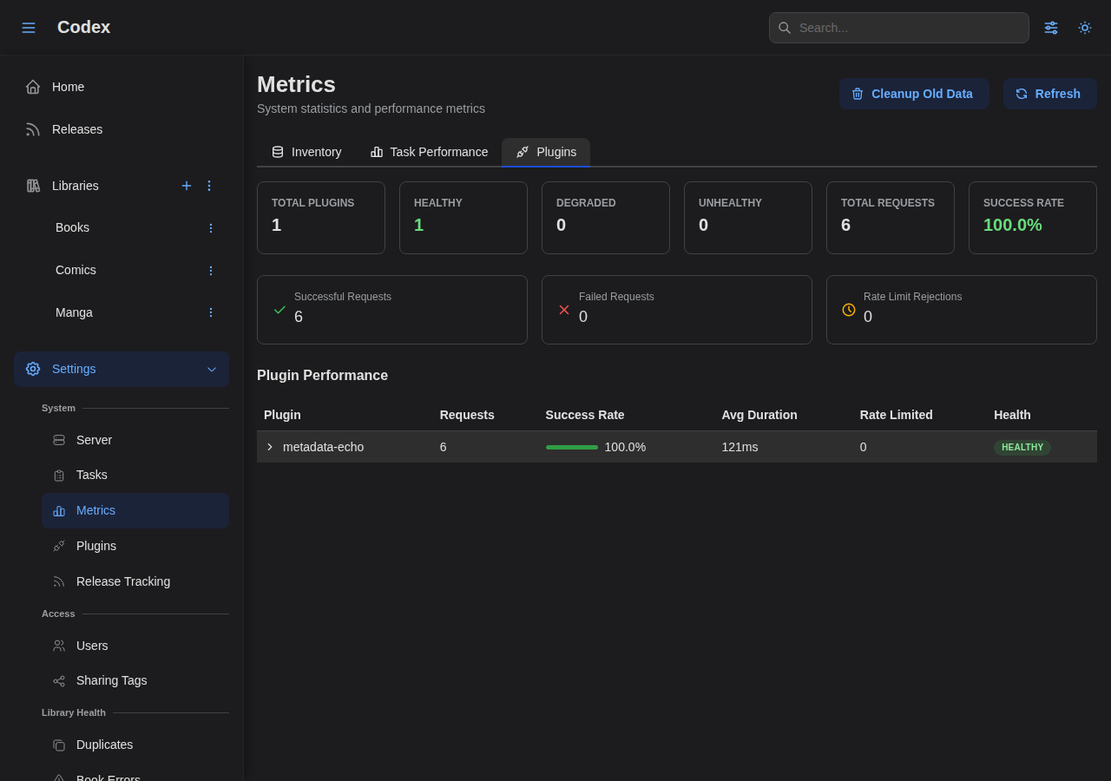1111x781 pixels.
Task: Go to Server settings
Action: coord(135,440)
